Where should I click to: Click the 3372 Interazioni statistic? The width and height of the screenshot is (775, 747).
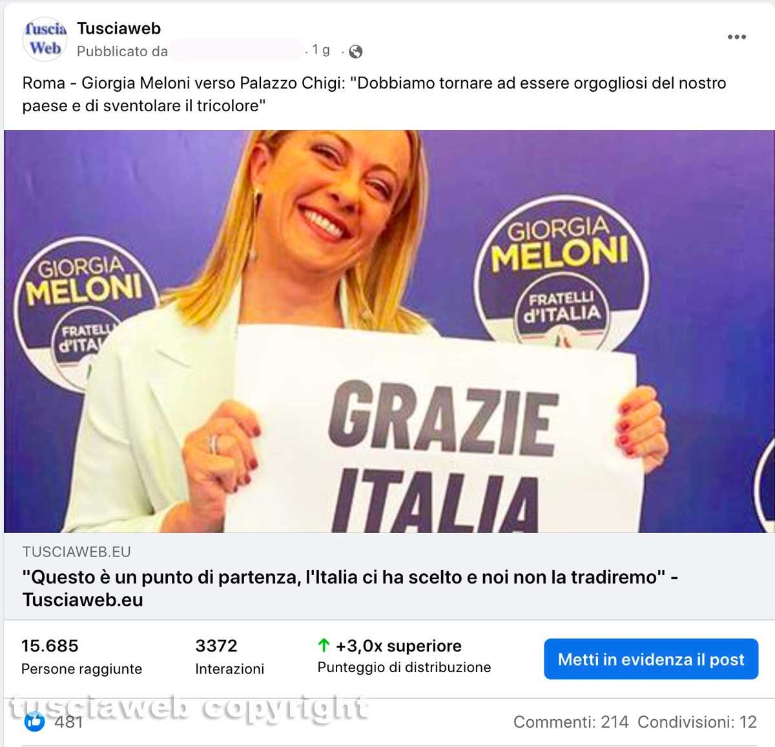point(229,657)
